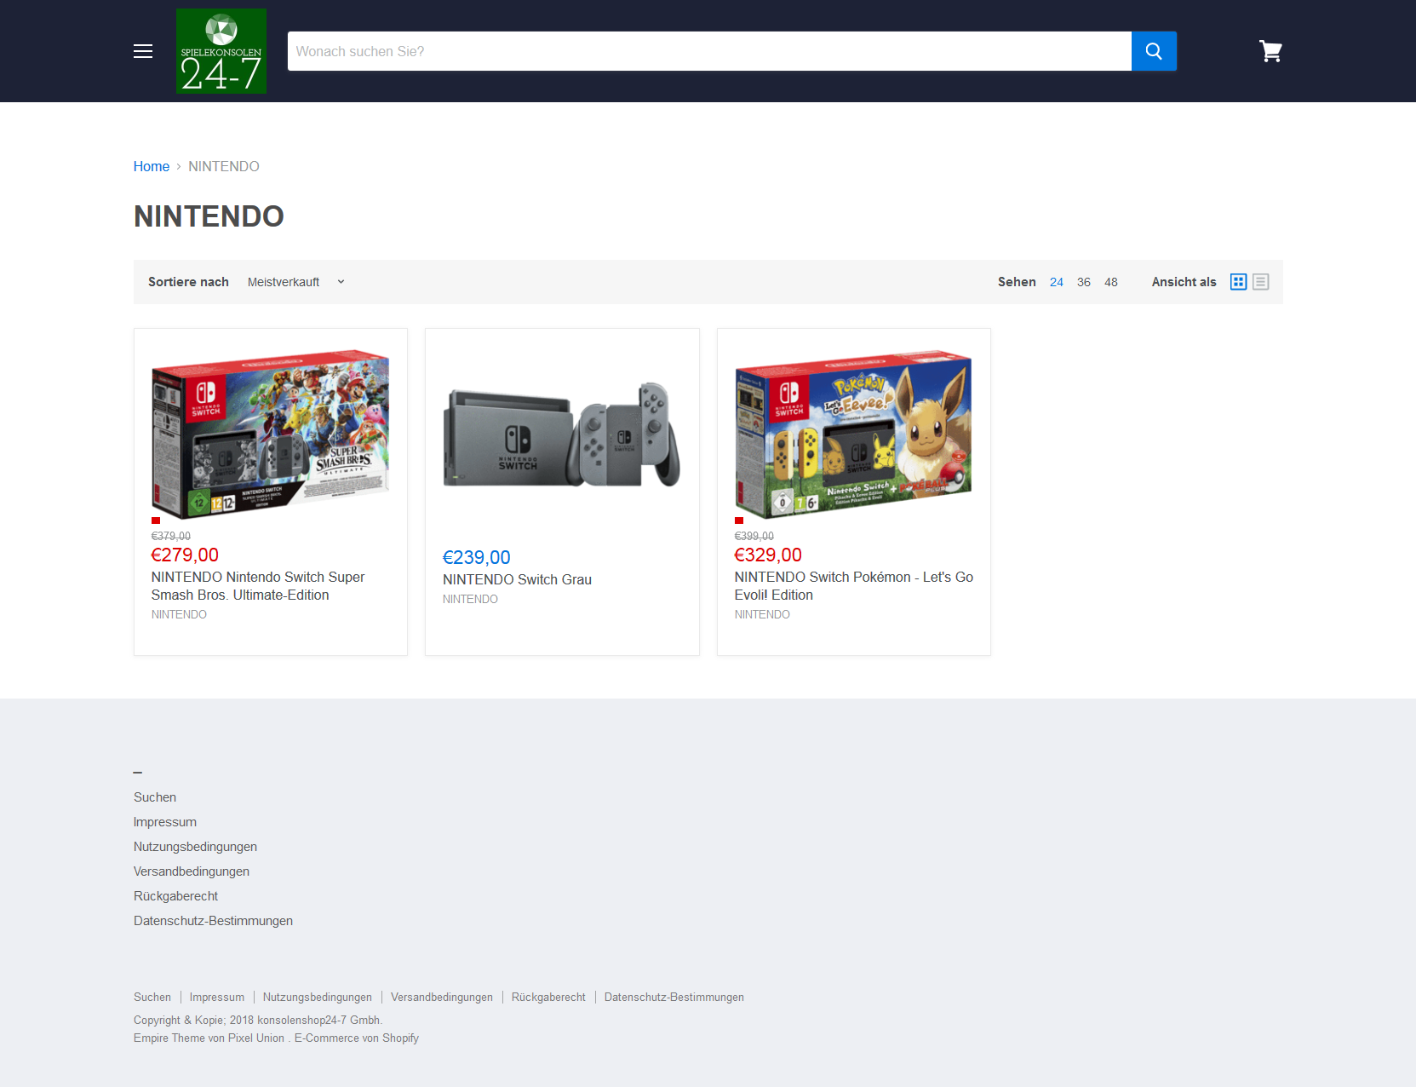
Task: Show 48 products per page
Action: pos(1111,282)
